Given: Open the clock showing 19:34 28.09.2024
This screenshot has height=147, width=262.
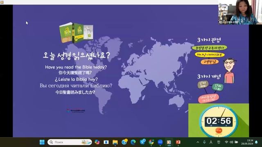Looking at the screenshot, I should [247, 142].
